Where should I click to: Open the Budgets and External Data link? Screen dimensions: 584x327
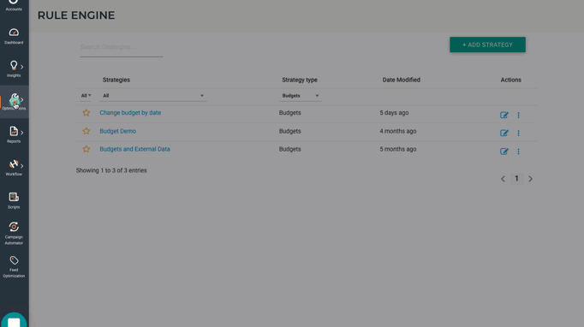[x=134, y=149]
